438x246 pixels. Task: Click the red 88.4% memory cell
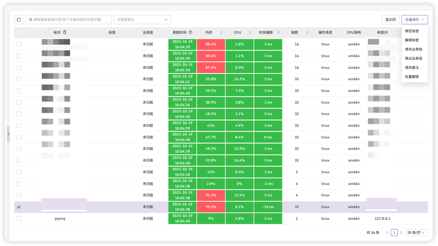pyautogui.click(x=211, y=44)
